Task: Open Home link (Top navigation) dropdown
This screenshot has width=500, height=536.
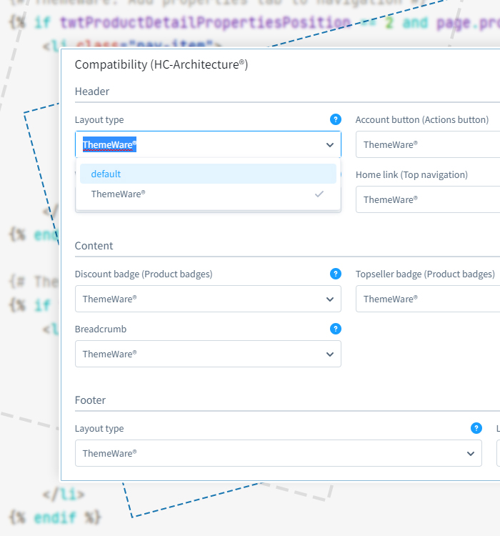Action: tap(429, 199)
